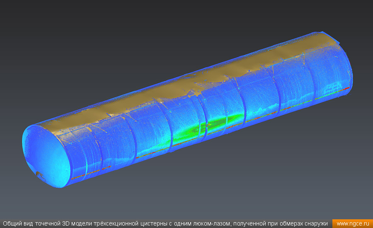The image size is (373, 228).
Task: Click the Russian caption text about the 3D tank model
Action: 165,224
